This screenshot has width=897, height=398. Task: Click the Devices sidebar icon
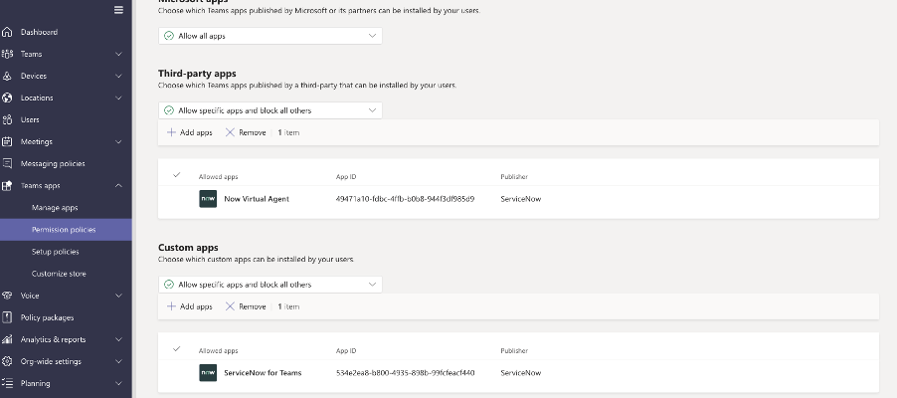[x=7, y=76]
